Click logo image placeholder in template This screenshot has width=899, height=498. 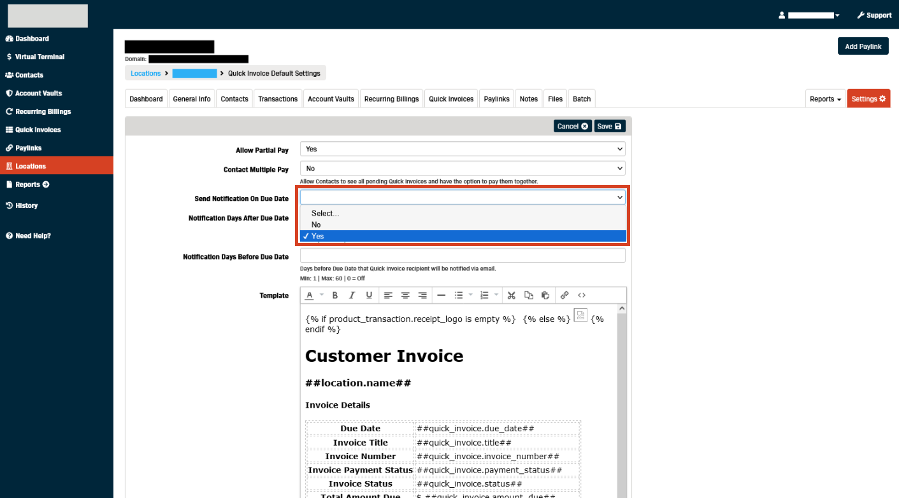point(580,315)
